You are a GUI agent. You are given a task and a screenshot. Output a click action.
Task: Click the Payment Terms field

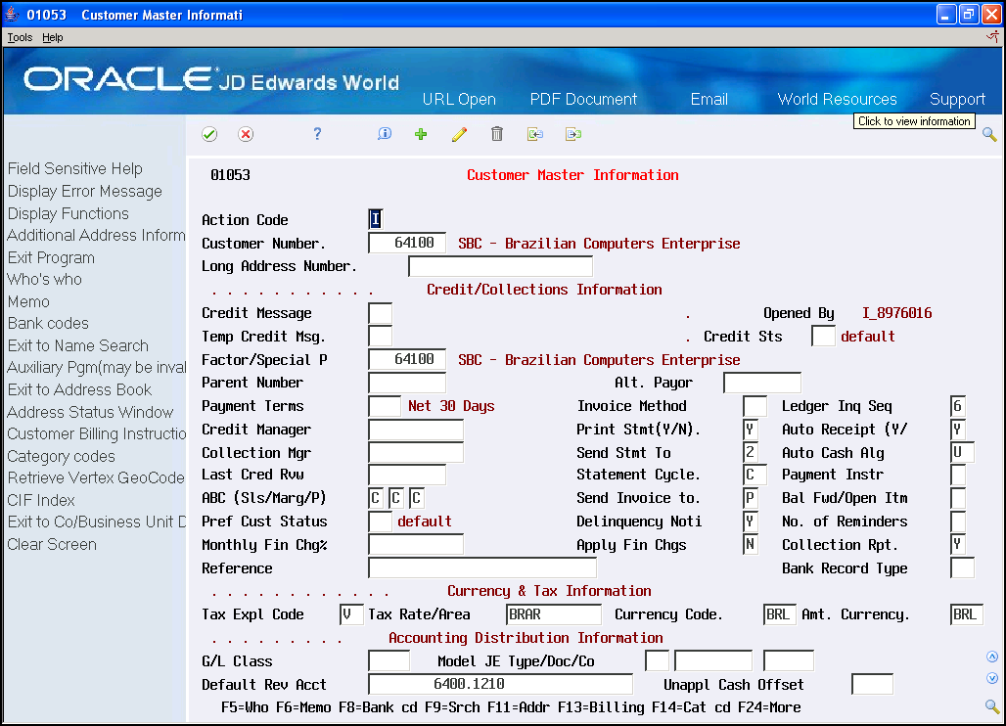[385, 406]
